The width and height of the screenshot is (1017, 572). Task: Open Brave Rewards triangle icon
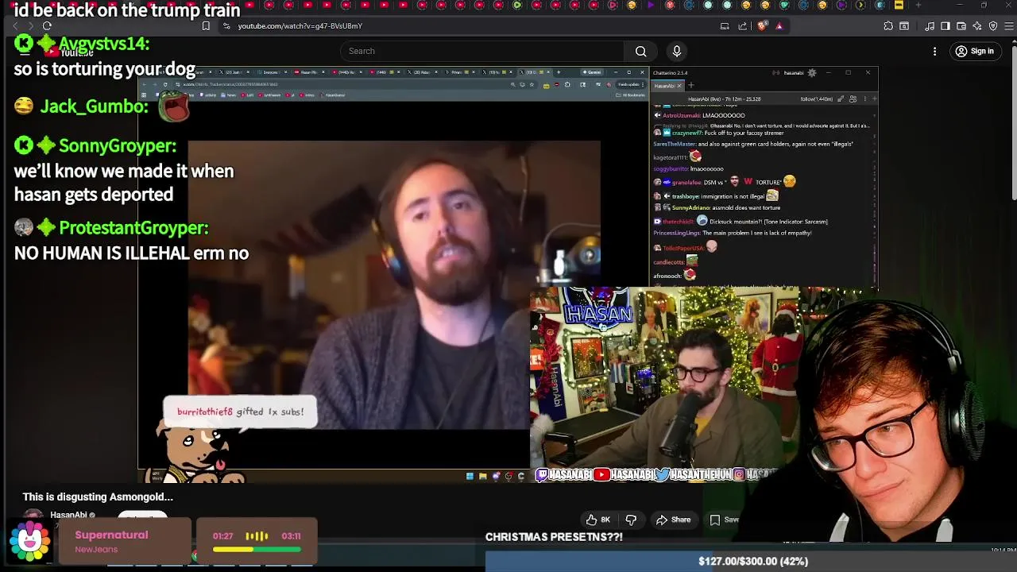[x=779, y=25]
